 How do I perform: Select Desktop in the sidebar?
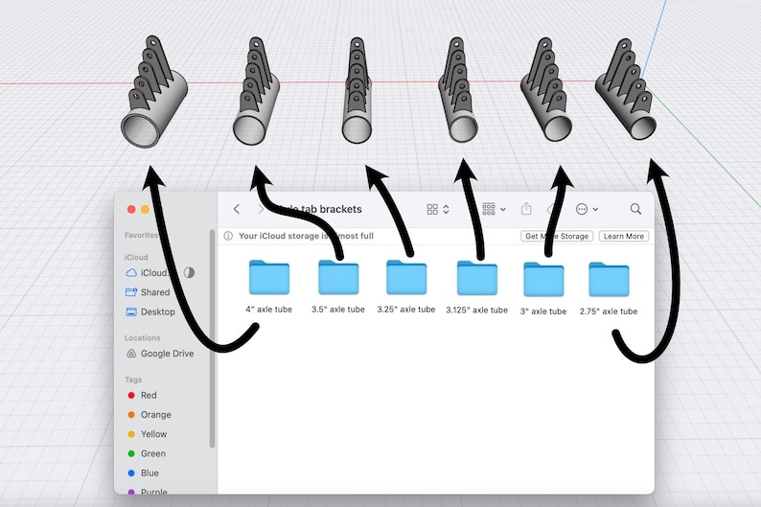tap(150, 311)
